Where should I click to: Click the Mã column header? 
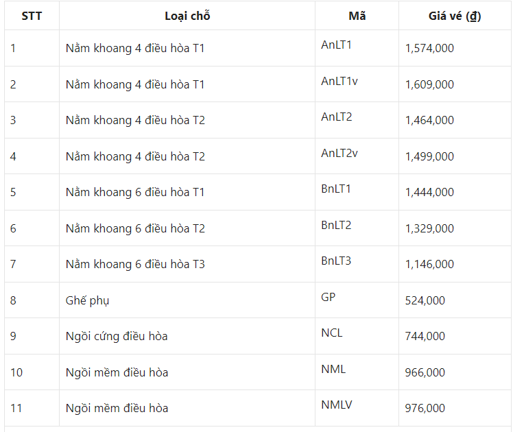tap(357, 16)
